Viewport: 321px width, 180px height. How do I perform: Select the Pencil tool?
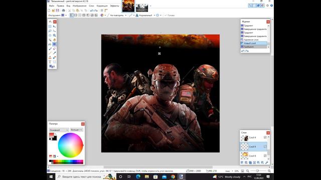50,53
